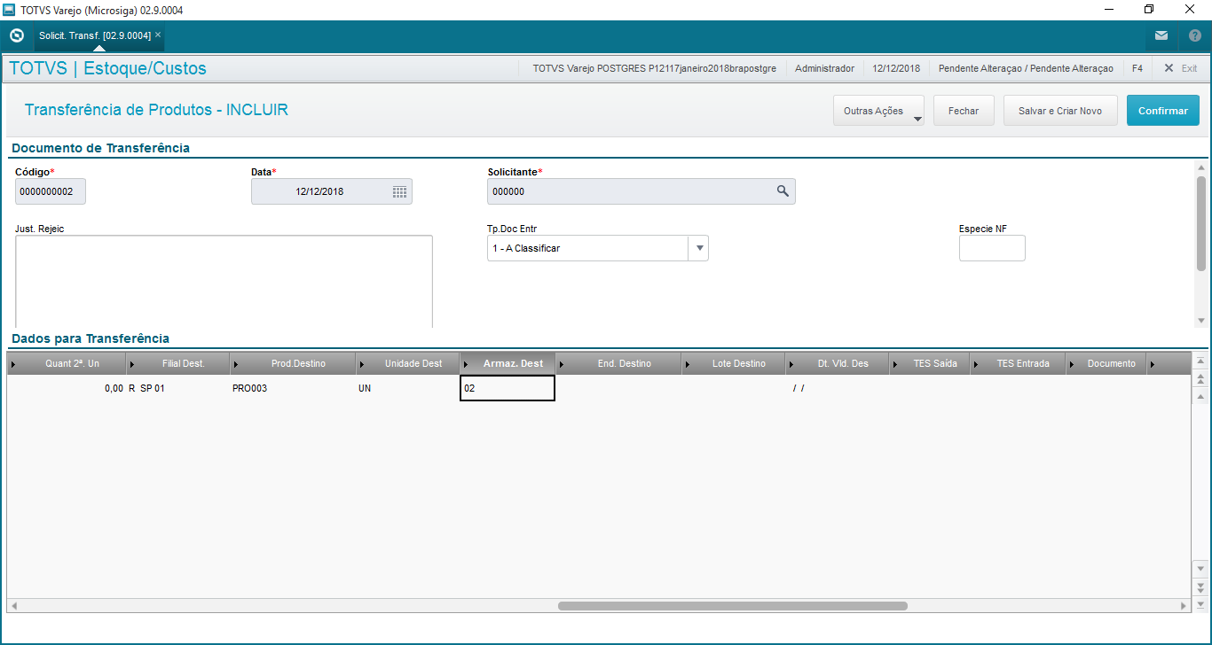Open the help question mark icon
Viewport: 1212px width, 645px height.
click(1194, 36)
